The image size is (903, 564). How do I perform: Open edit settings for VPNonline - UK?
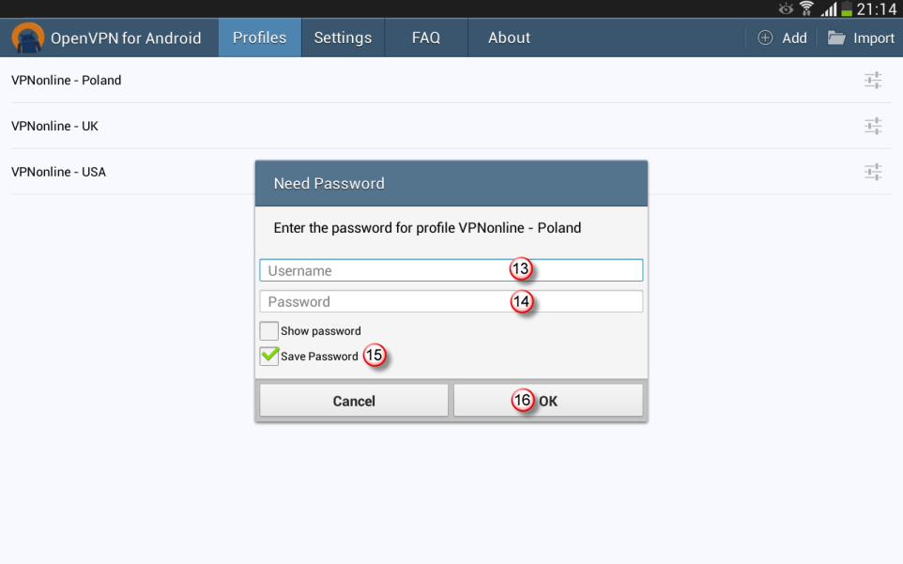[x=873, y=126]
